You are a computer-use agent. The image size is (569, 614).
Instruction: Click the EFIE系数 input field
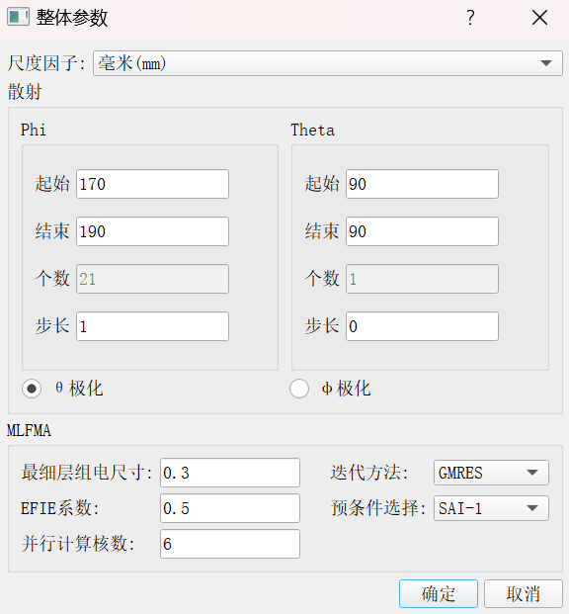(x=230, y=508)
